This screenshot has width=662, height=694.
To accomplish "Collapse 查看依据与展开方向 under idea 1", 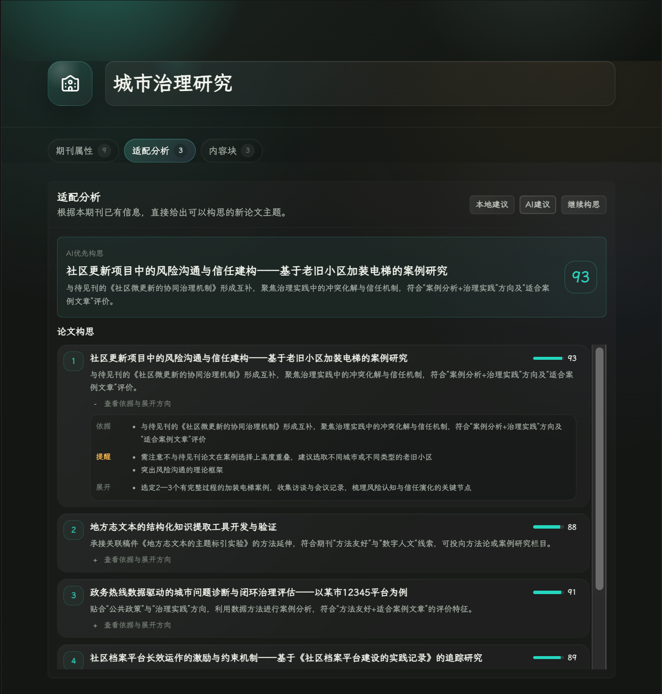I will coord(133,404).
